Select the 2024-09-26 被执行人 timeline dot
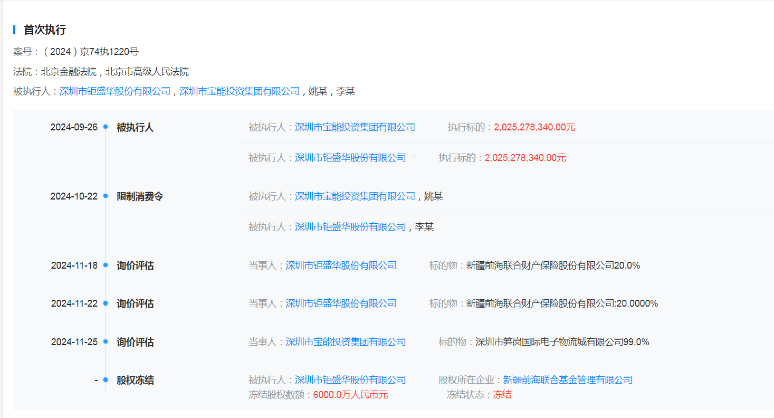Image resolution: width=774 pixels, height=418 pixels. [106, 127]
